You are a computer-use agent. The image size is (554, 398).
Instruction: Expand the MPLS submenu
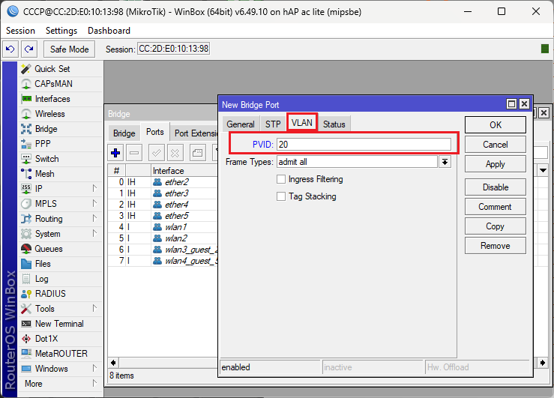point(94,203)
